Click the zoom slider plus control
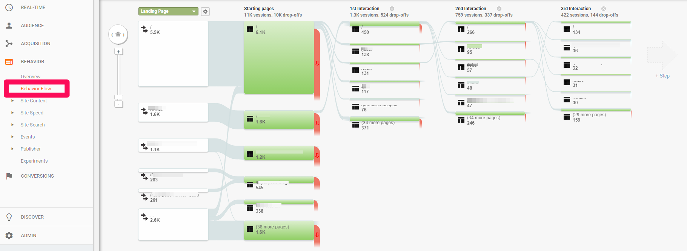The height and width of the screenshot is (251, 687). coord(118,52)
